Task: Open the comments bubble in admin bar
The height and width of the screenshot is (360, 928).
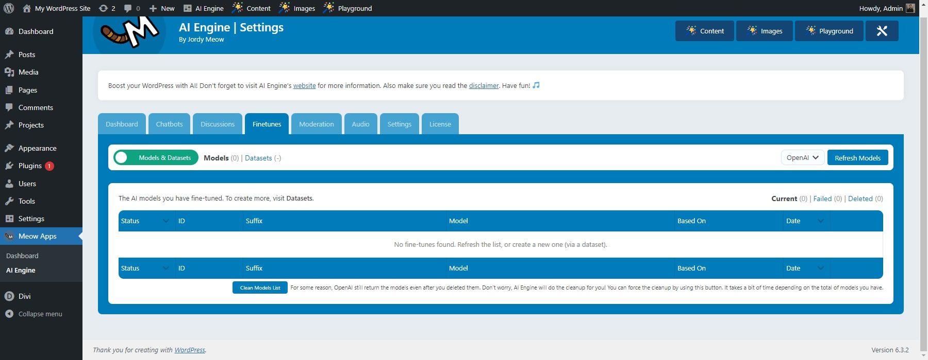Action: 131,8
